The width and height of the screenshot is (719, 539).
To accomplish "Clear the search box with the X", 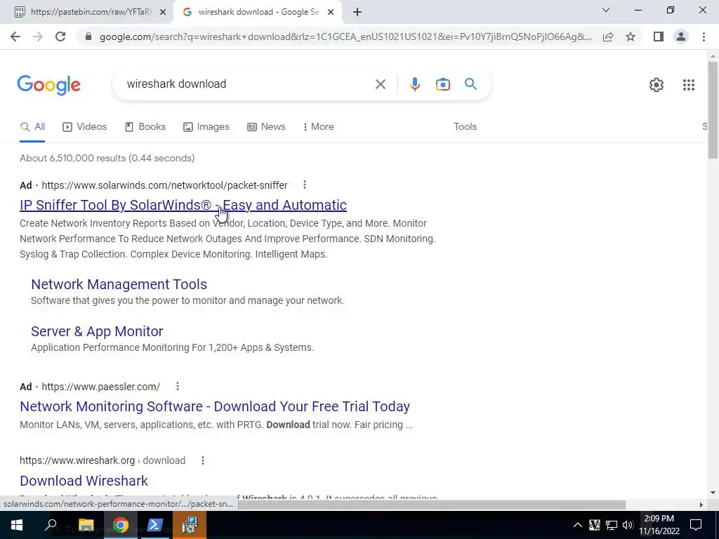I will (380, 84).
